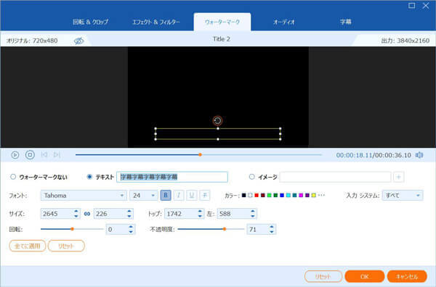Increase the top position value 1742
436x287 pixels.
[200, 212]
